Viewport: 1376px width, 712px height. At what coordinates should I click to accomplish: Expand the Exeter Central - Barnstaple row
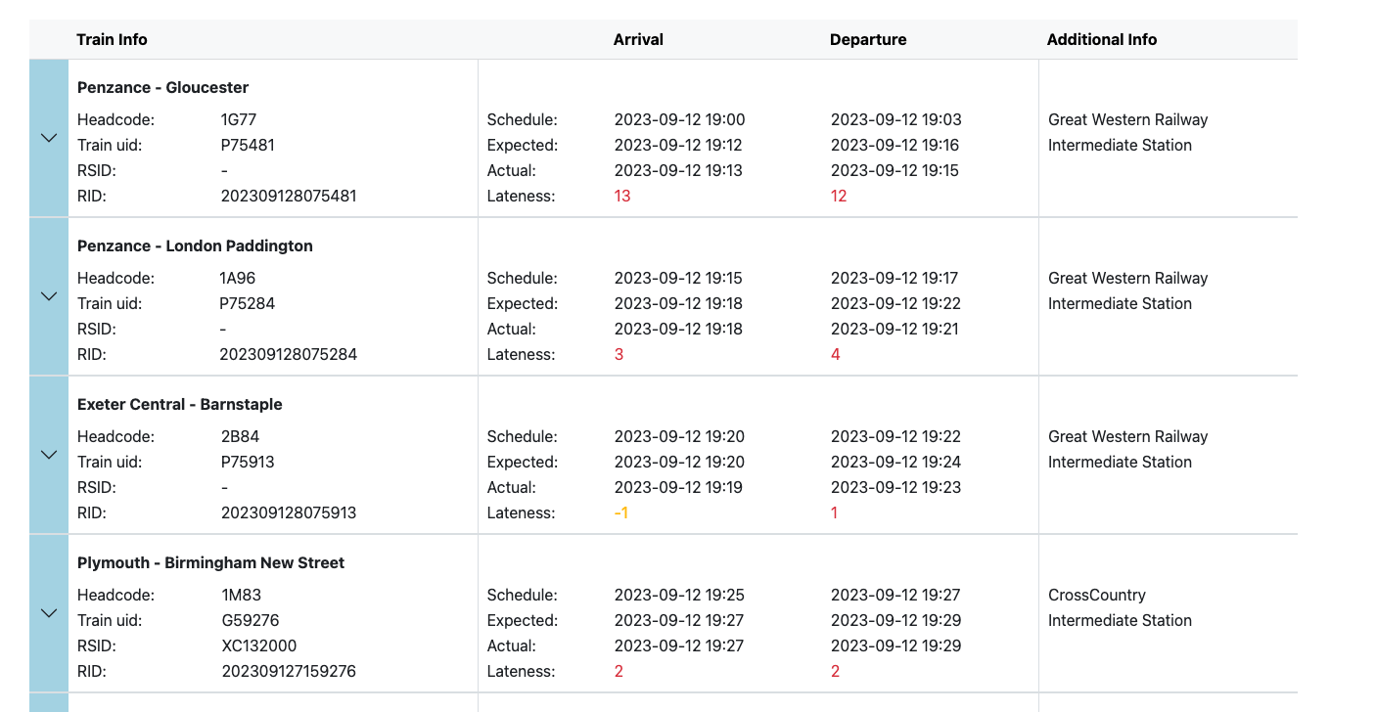click(x=49, y=455)
